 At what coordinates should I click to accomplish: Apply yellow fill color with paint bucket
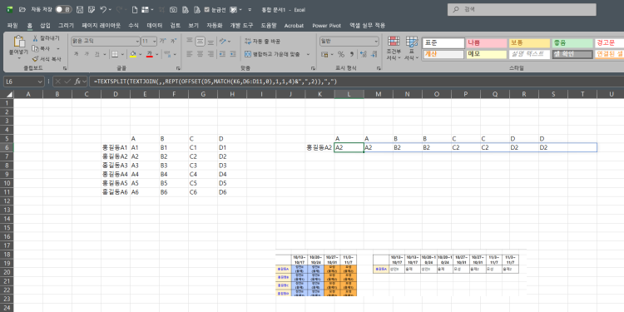[x=133, y=54]
